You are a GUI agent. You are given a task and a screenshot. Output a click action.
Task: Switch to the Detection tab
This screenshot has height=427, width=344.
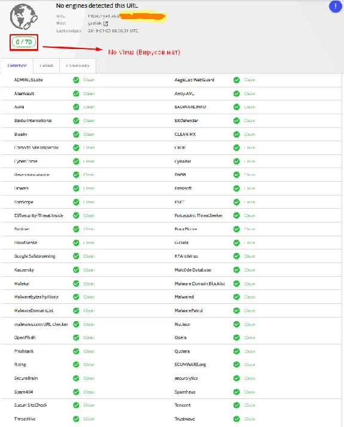17,66
